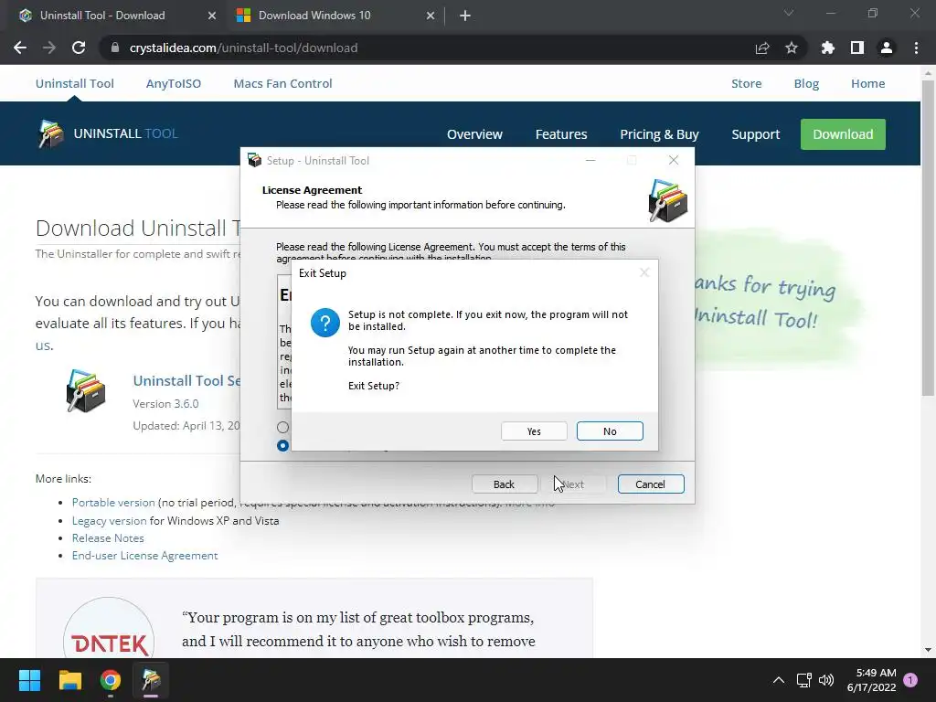Close the Exit Setup dialog with the X

(644, 272)
